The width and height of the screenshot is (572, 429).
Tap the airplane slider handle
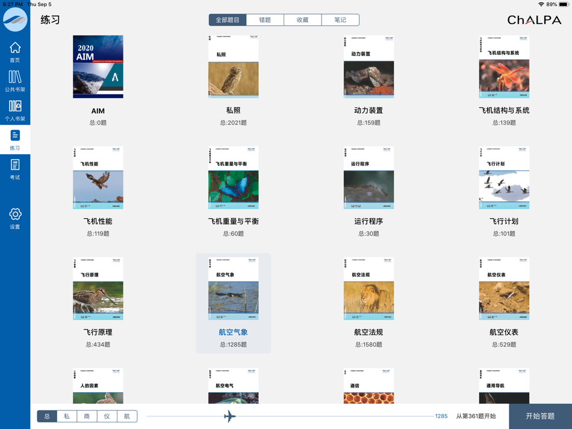(229, 416)
